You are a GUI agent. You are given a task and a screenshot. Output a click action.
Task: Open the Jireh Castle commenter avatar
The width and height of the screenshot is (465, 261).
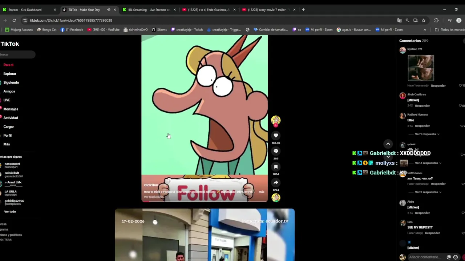click(403, 96)
